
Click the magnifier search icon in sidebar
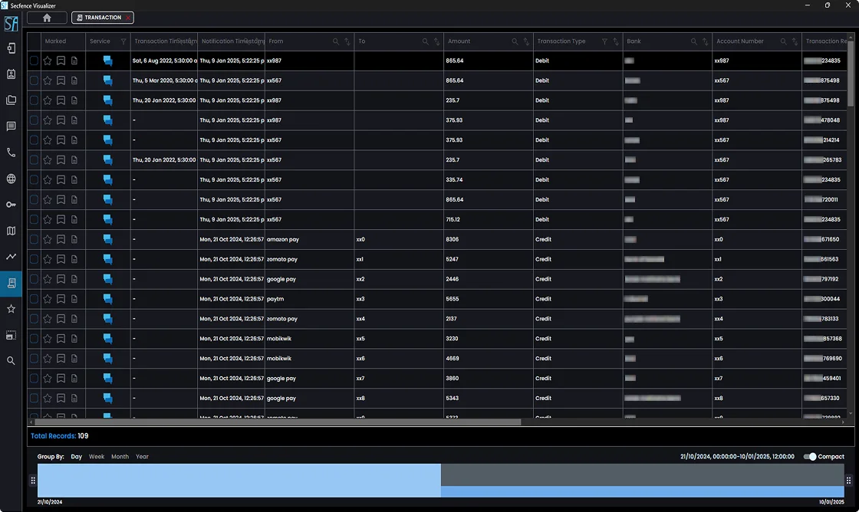pos(11,361)
